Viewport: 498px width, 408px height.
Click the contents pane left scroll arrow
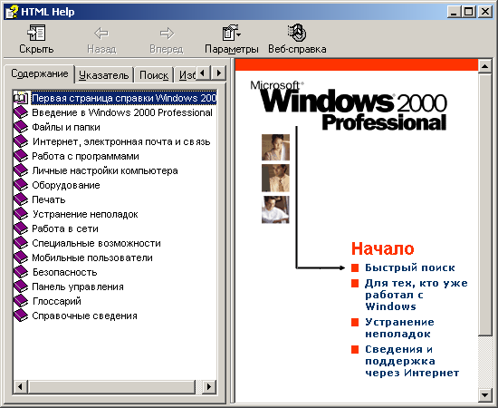20,387
